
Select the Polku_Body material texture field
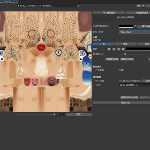tap(135, 32)
